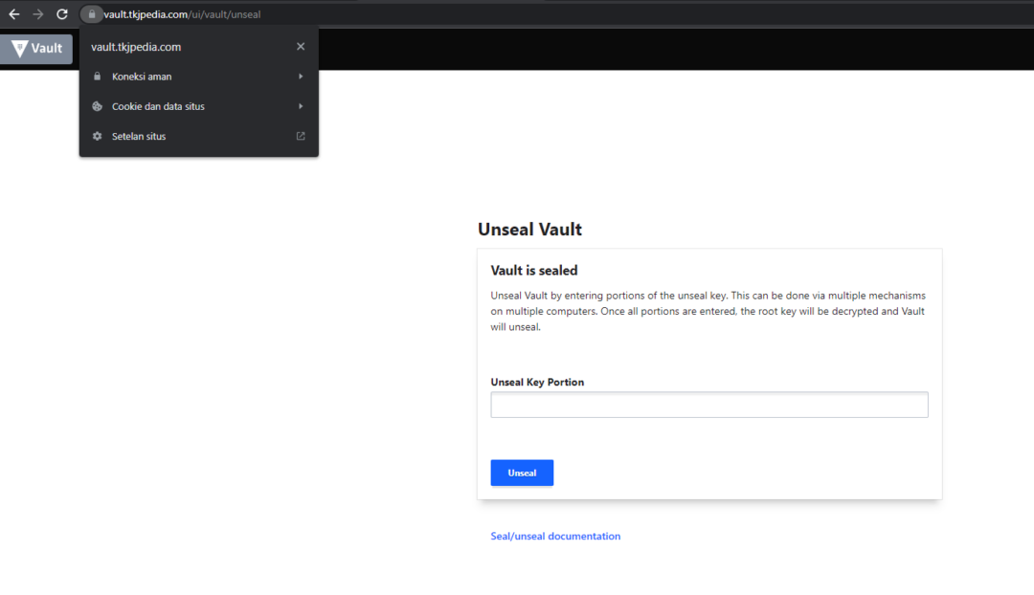Viewport: 1034px width, 595px height.
Task: Click the browser back arrow
Action: coord(13,14)
